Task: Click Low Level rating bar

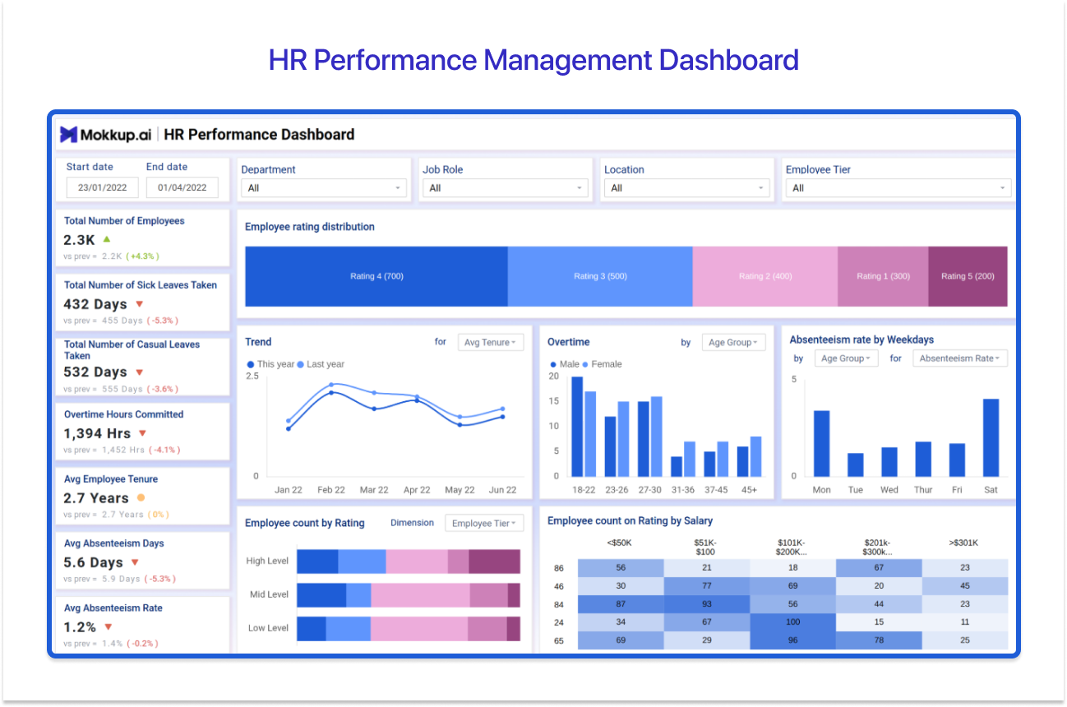Action: 409,629
